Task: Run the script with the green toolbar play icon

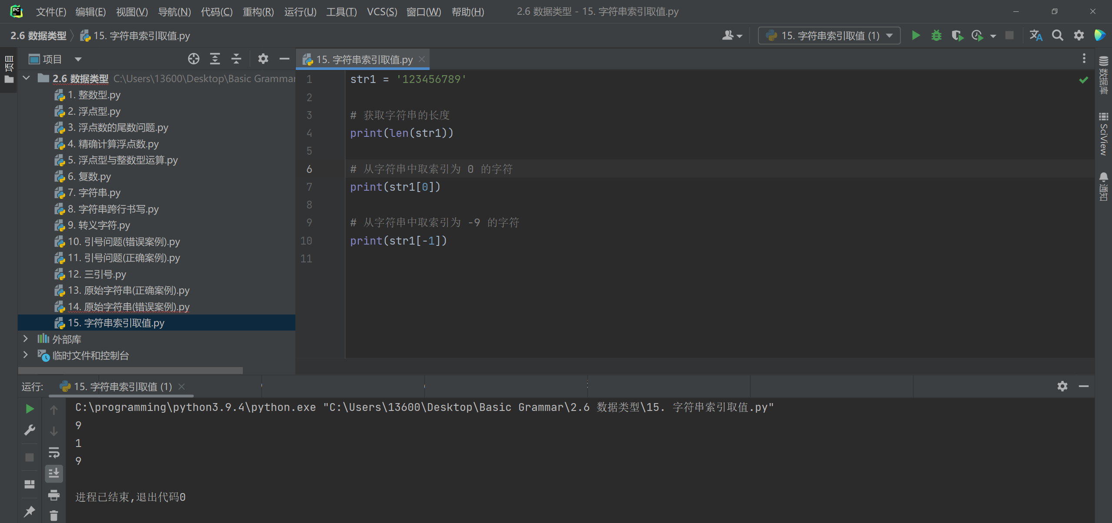Action: point(916,36)
